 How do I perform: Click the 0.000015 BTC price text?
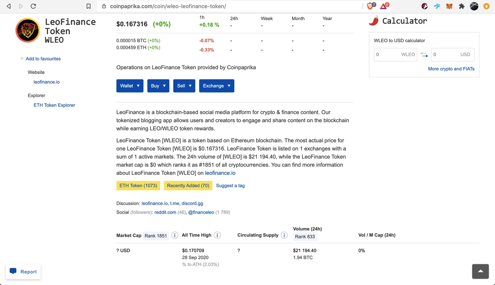(x=131, y=41)
